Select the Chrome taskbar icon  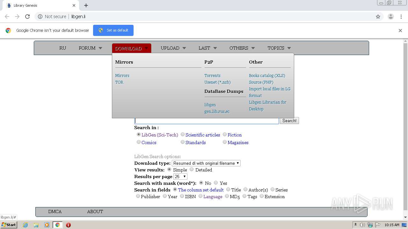(x=57, y=225)
